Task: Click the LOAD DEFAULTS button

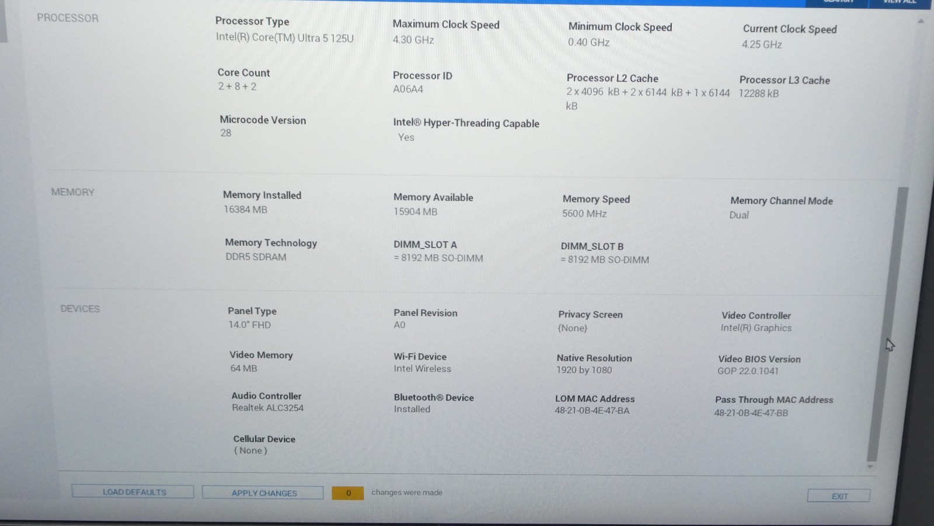Action: tap(133, 492)
